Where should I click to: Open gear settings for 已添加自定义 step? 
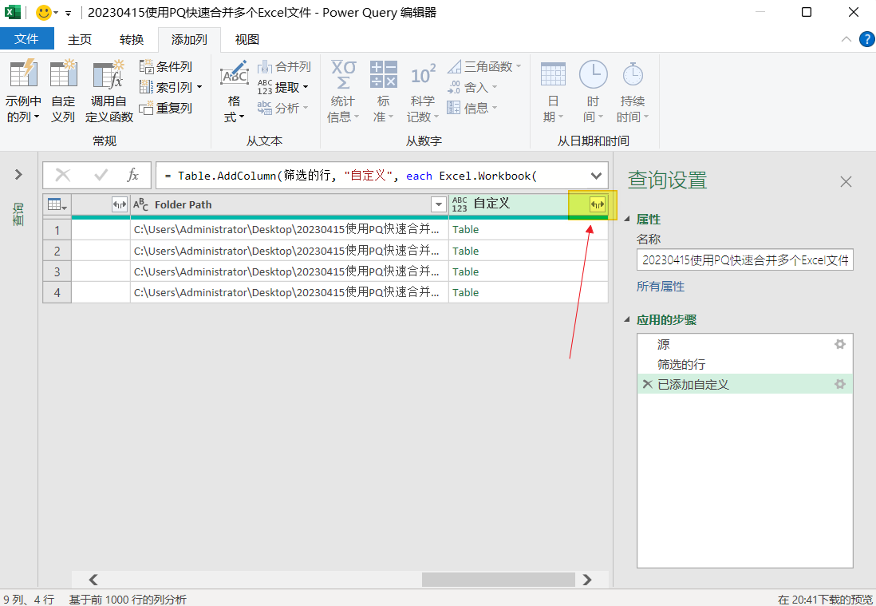839,384
